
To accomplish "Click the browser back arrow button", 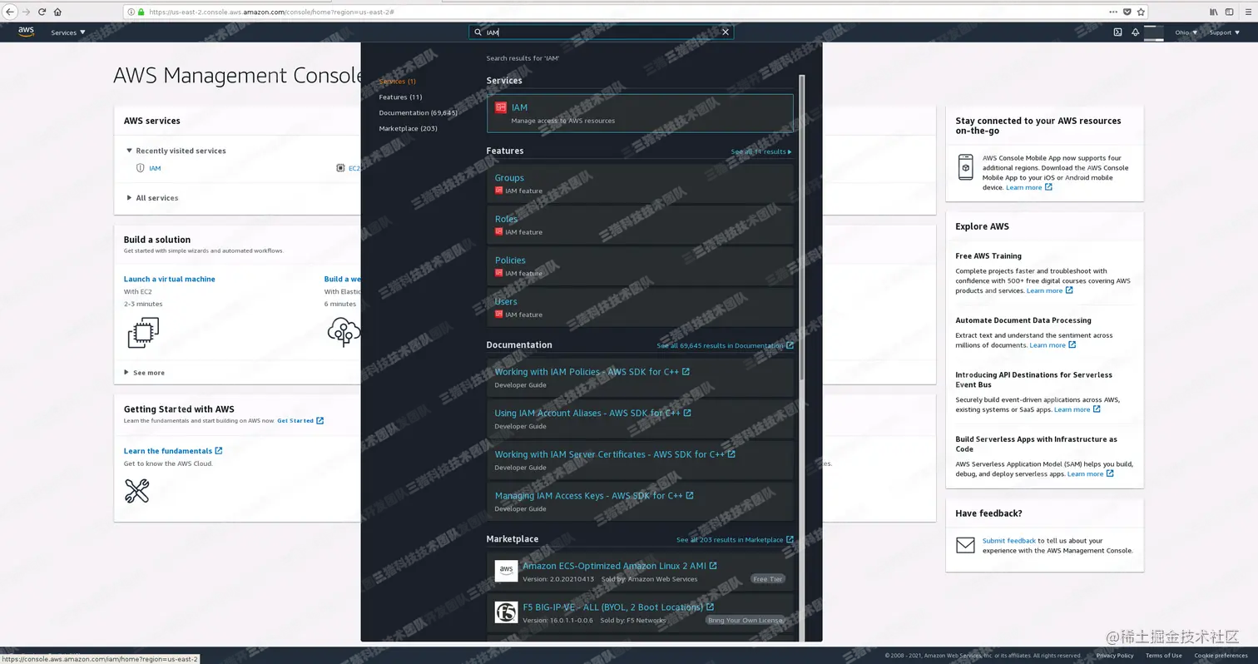I will click(x=10, y=12).
